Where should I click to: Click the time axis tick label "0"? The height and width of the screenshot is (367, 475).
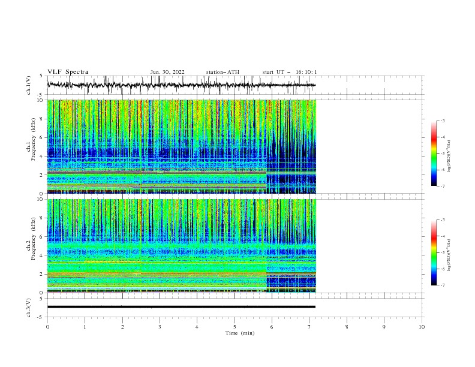click(x=47, y=327)
